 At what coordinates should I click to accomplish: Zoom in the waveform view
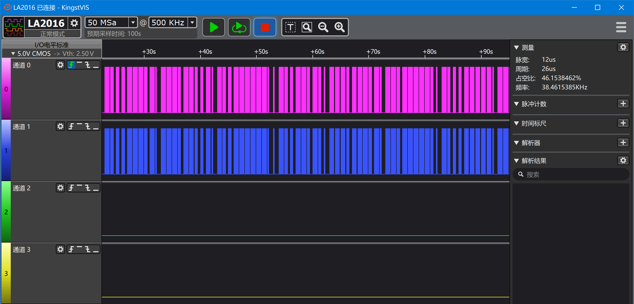[340, 27]
